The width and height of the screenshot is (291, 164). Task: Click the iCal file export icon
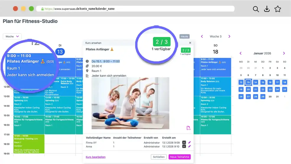coord(188,128)
